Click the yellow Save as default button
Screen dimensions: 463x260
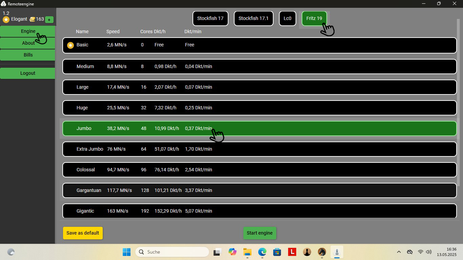click(83, 233)
